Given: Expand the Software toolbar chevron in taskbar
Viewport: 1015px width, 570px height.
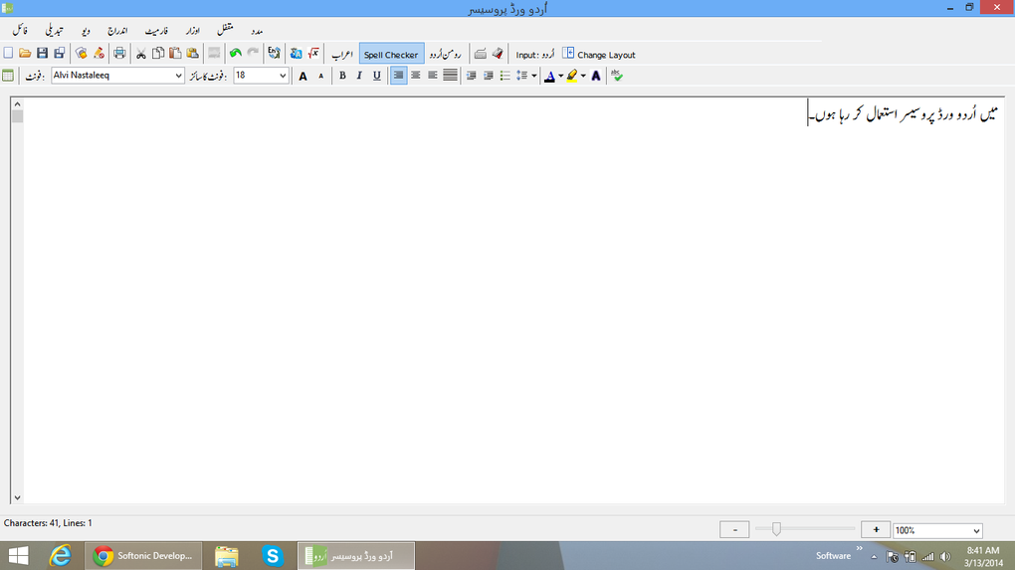Looking at the screenshot, I should [860, 549].
